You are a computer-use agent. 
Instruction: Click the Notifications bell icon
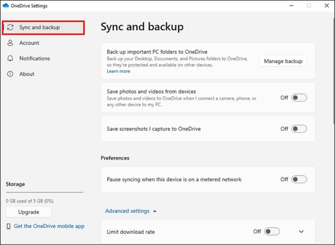9,58
